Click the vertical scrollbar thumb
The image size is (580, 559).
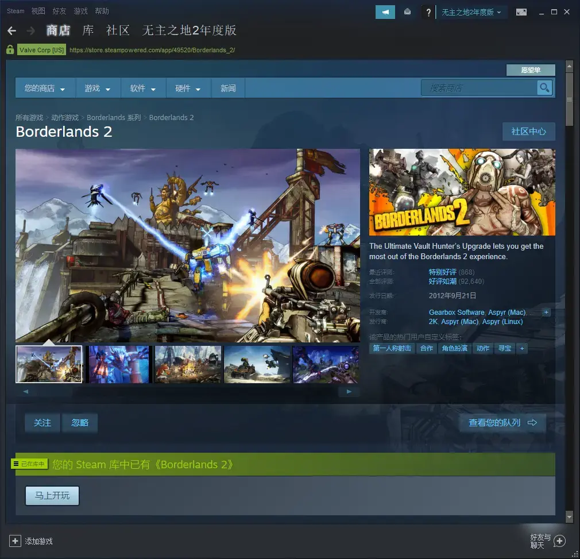coord(569,99)
